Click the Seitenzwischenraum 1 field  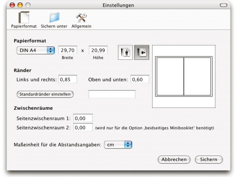[83, 118]
